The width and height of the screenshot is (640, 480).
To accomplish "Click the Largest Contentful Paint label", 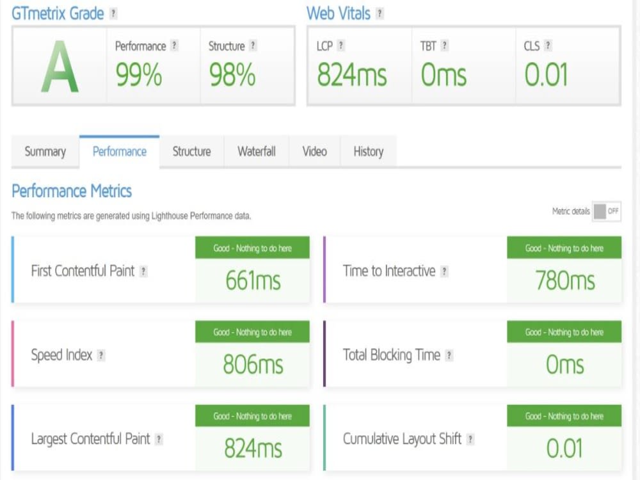I will coord(91,439).
